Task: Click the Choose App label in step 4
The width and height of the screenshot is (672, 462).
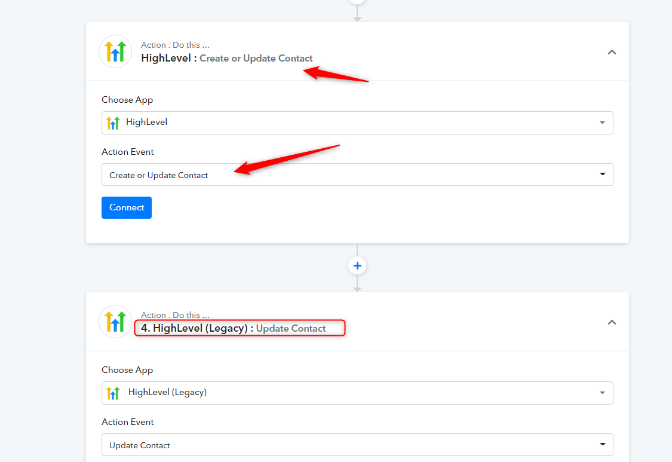Action: [127, 370]
